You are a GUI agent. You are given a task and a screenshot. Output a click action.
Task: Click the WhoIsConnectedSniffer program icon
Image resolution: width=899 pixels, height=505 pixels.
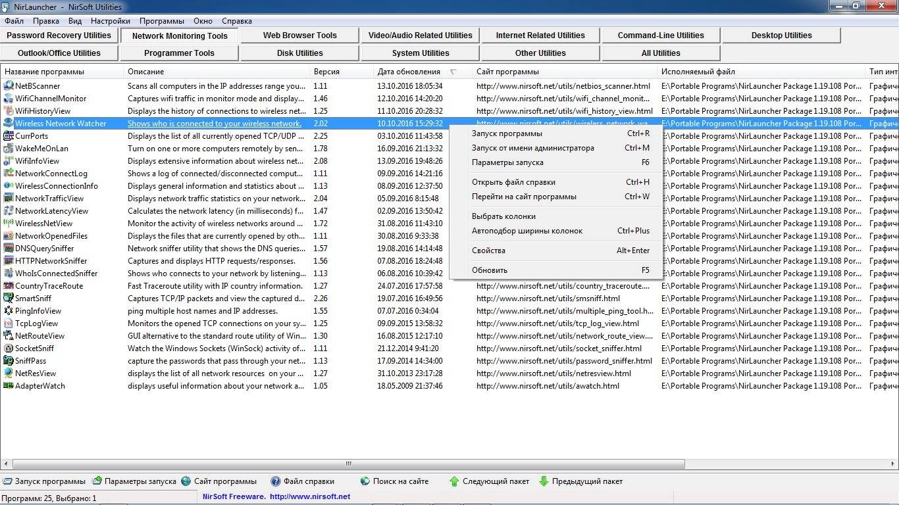[9, 273]
